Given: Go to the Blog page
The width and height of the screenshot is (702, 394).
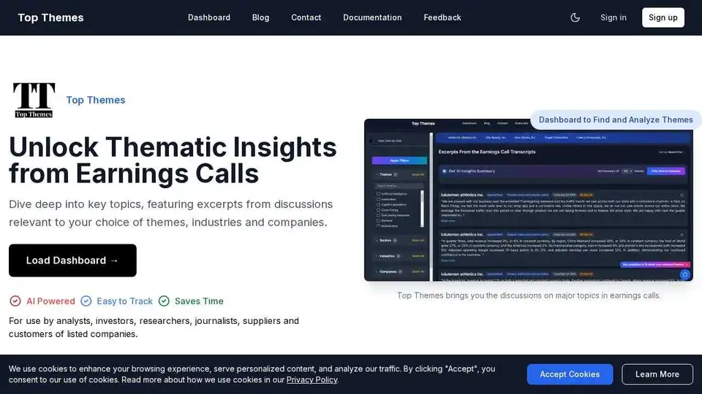Looking at the screenshot, I should [x=260, y=18].
